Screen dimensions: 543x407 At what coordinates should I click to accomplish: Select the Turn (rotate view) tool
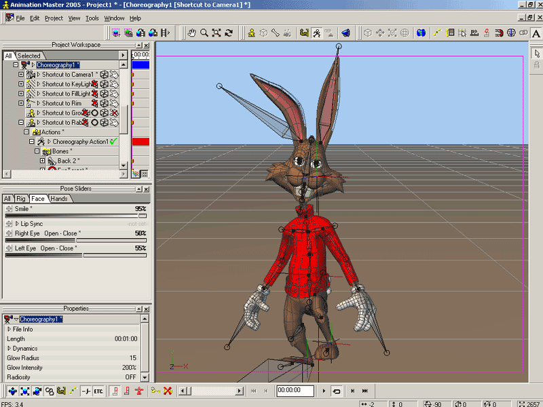coord(229,33)
